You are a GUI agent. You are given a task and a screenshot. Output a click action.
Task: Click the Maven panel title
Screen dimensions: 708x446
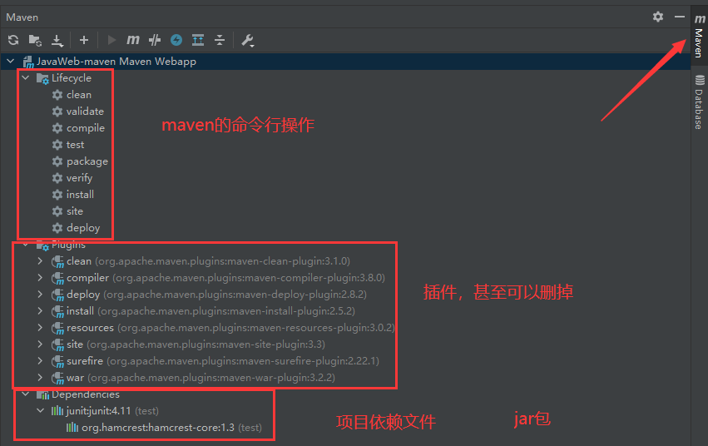click(x=22, y=17)
